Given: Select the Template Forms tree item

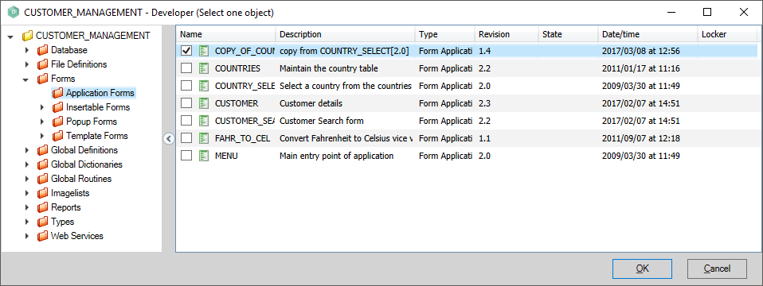Looking at the screenshot, I should [x=97, y=136].
